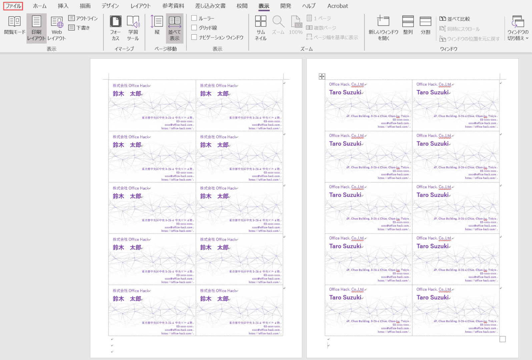Choose 1 ページ zoom
The image size is (532, 360).
tap(319, 18)
